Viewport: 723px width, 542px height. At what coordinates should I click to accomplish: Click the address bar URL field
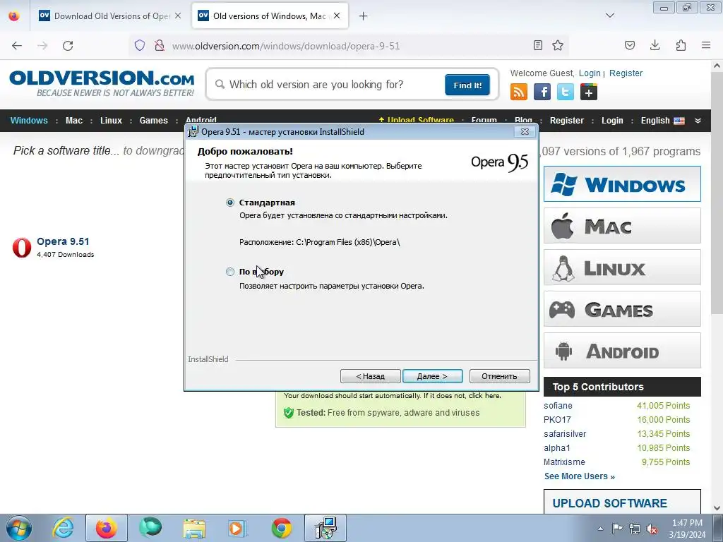coord(347,46)
